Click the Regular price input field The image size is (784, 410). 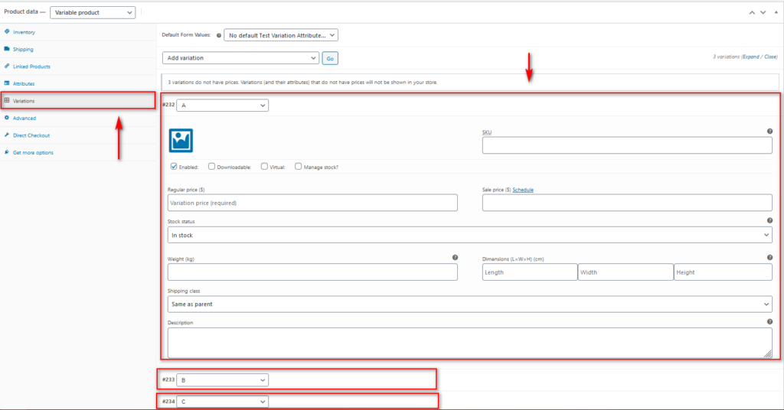pyautogui.click(x=312, y=203)
